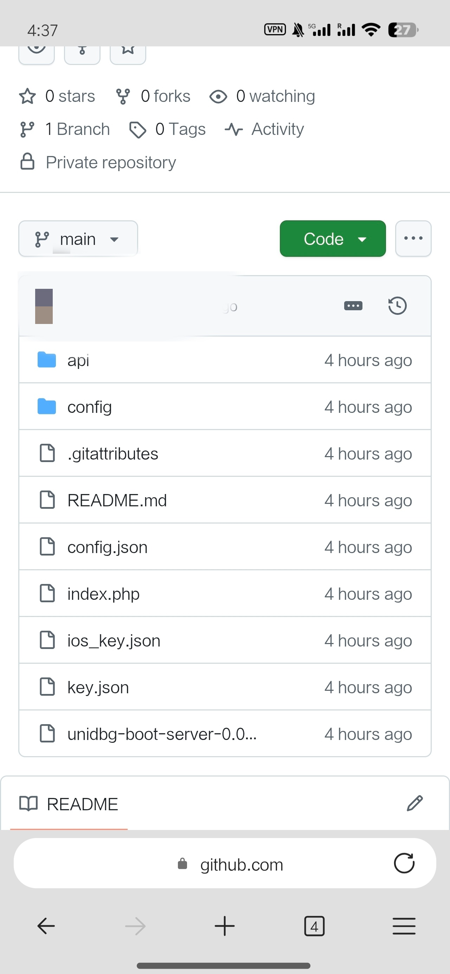This screenshot has width=450, height=974.
Task: Expand the green Code dropdown
Action: coord(333,239)
